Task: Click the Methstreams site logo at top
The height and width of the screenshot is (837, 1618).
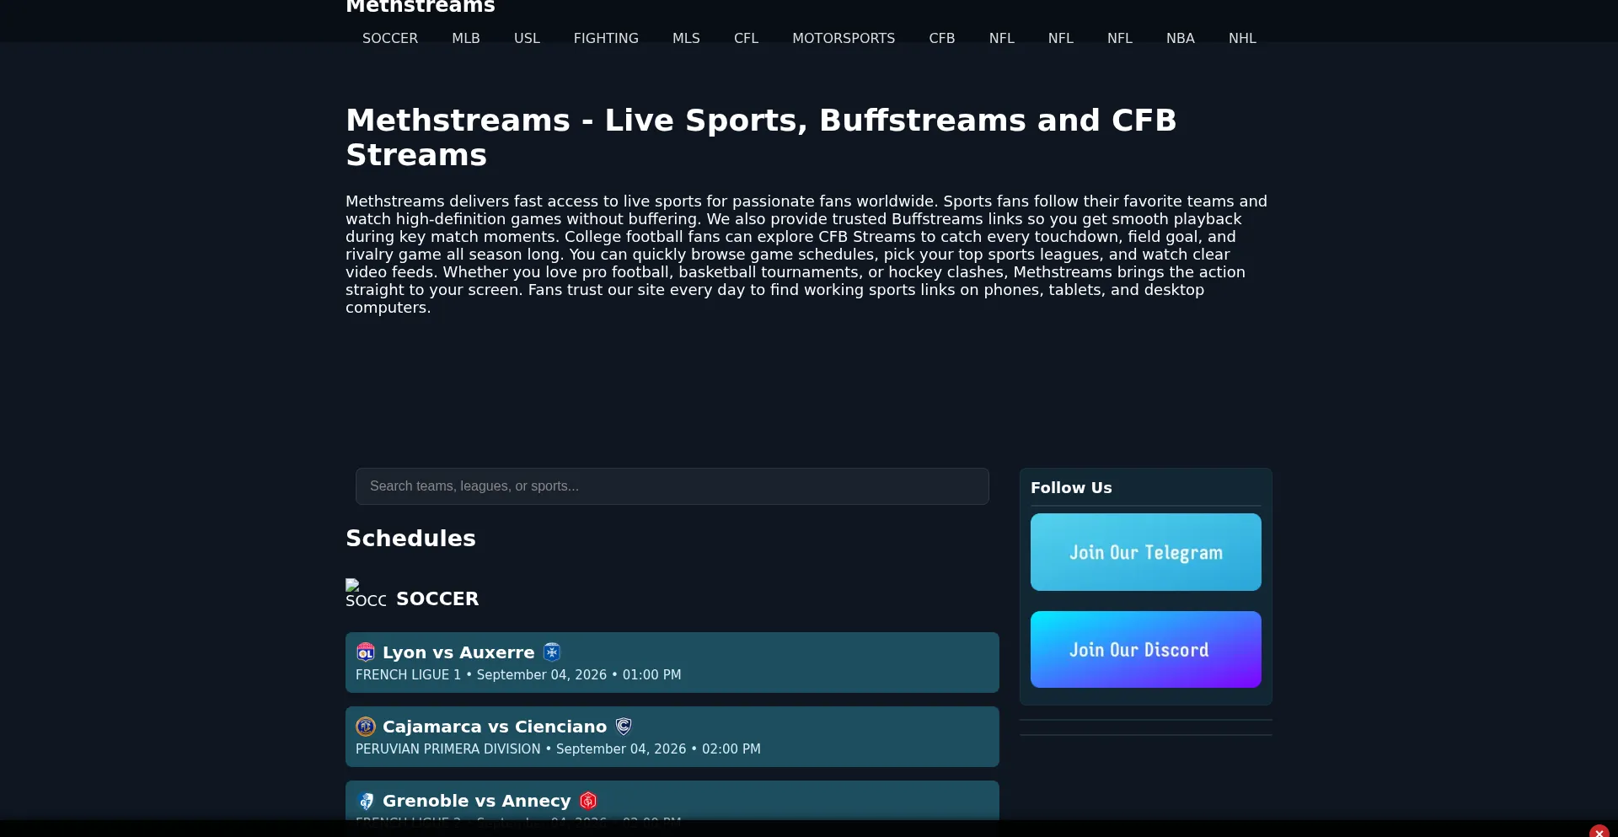Action: click(421, 7)
